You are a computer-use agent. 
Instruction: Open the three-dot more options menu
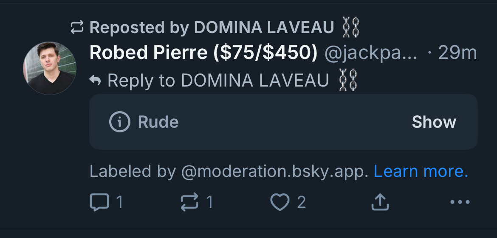click(460, 202)
